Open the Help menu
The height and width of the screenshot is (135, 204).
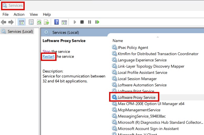pyautogui.click(x=47, y=14)
